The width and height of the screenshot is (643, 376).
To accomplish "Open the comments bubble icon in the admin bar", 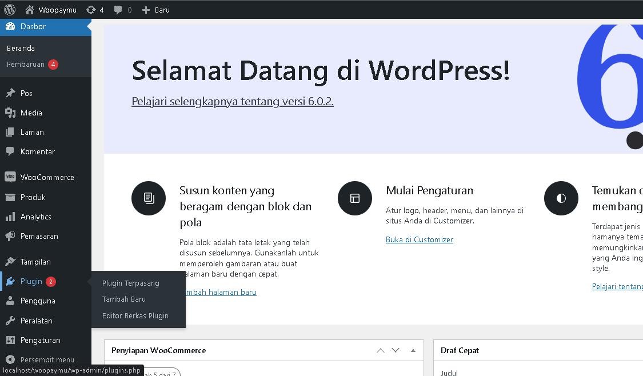I will coord(118,10).
